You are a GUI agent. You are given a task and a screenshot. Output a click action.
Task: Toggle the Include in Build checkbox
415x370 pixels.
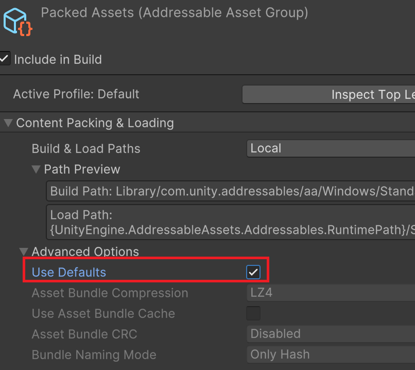pos(5,59)
